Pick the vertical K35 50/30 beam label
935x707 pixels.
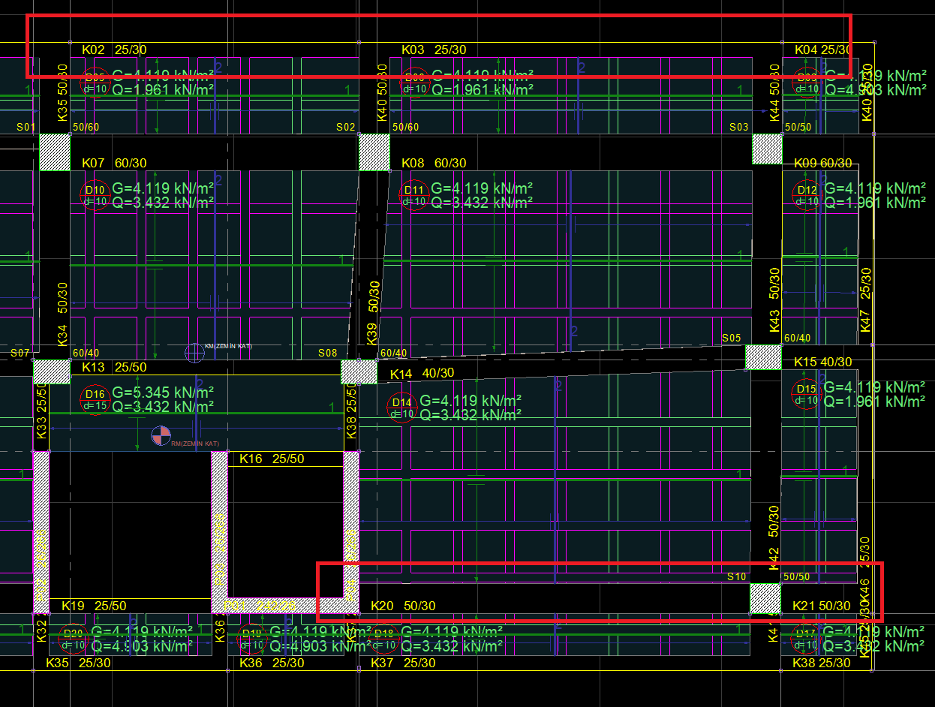click(62, 92)
